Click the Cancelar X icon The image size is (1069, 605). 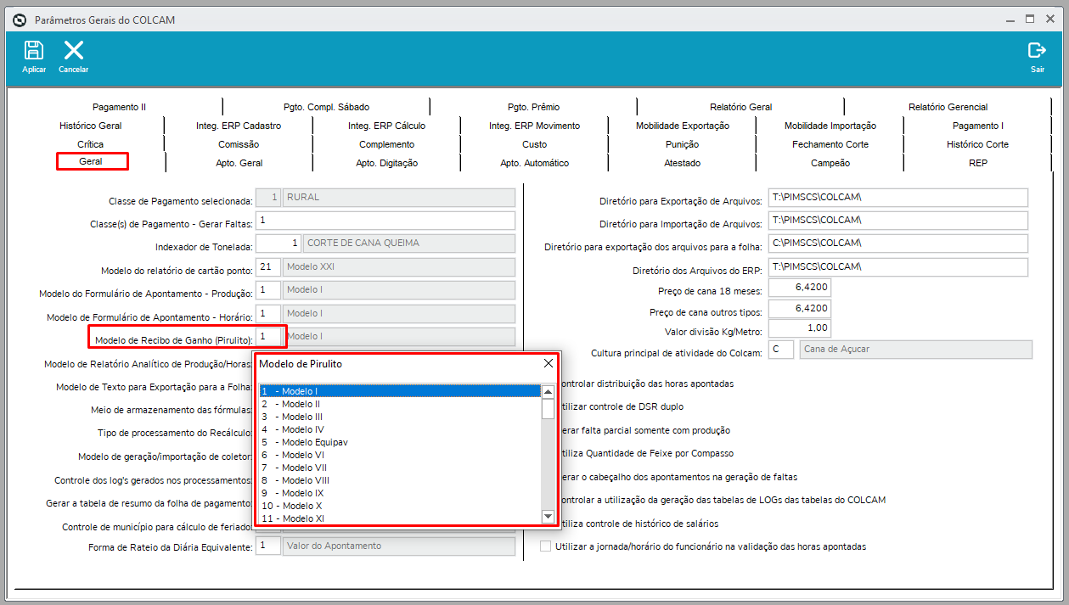click(74, 51)
